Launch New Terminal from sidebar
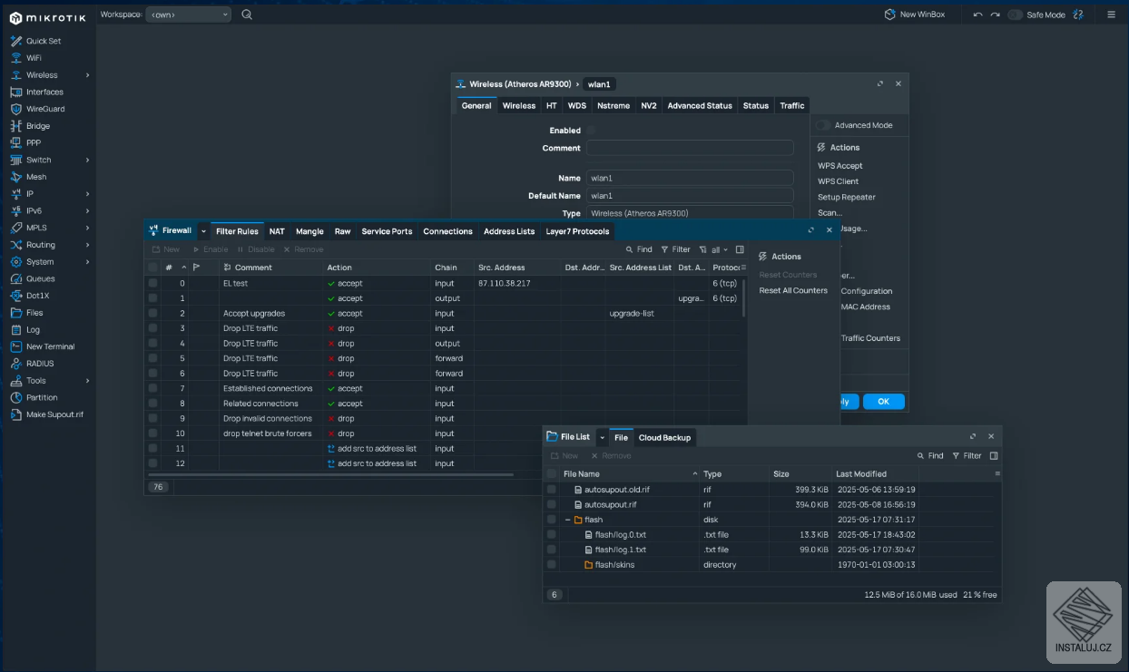The width and height of the screenshot is (1129, 672). point(50,346)
